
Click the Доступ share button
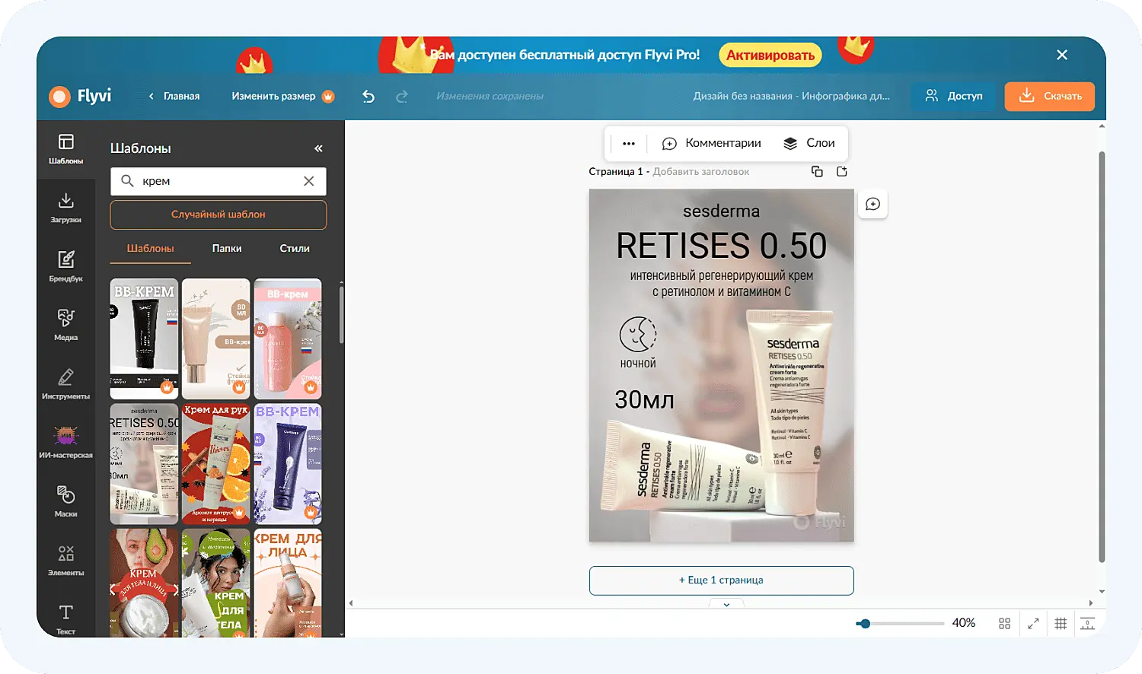coord(954,96)
